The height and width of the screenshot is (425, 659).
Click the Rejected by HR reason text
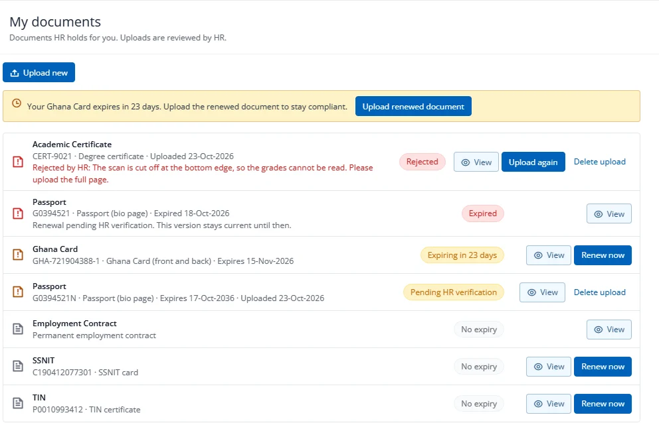pos(203,173)
